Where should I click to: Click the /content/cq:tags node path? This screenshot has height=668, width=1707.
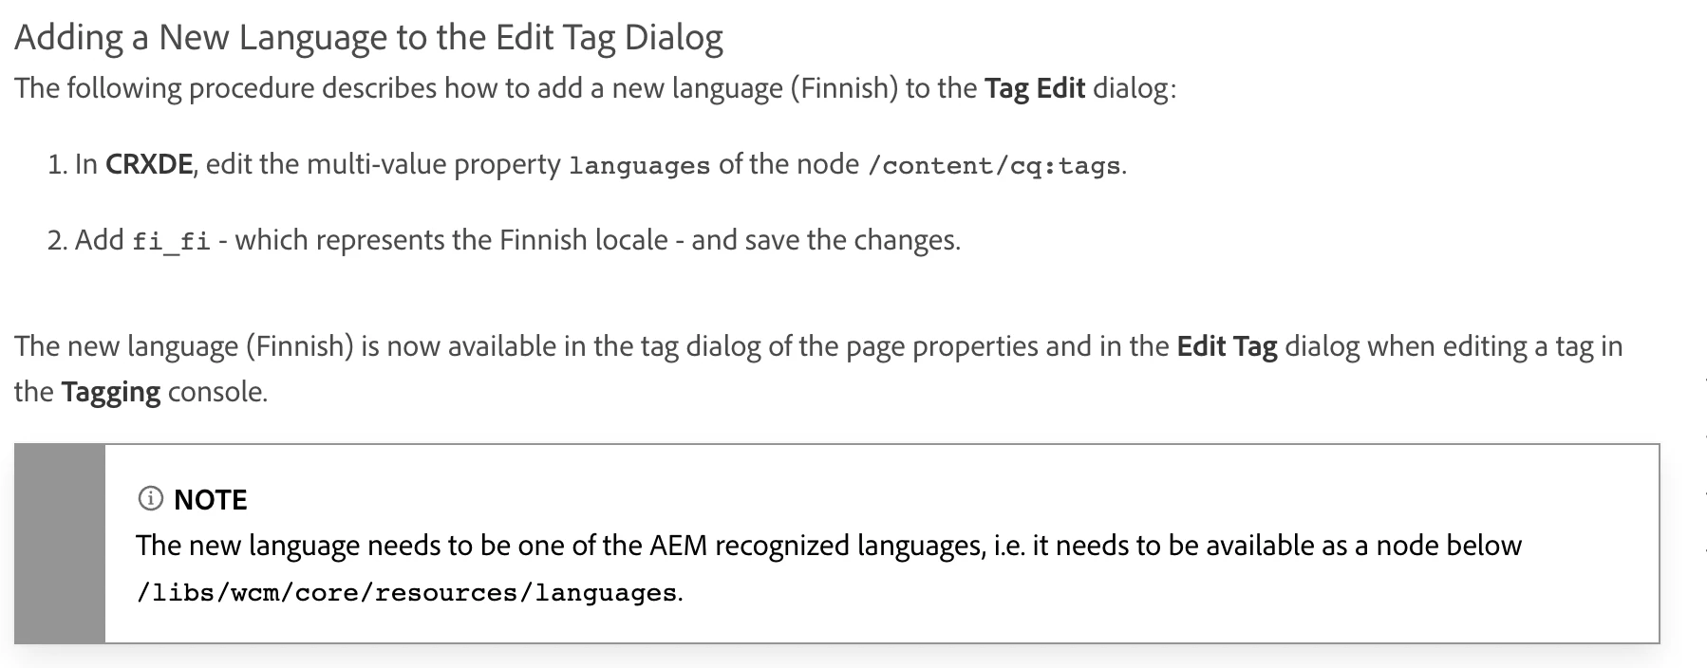994,166
